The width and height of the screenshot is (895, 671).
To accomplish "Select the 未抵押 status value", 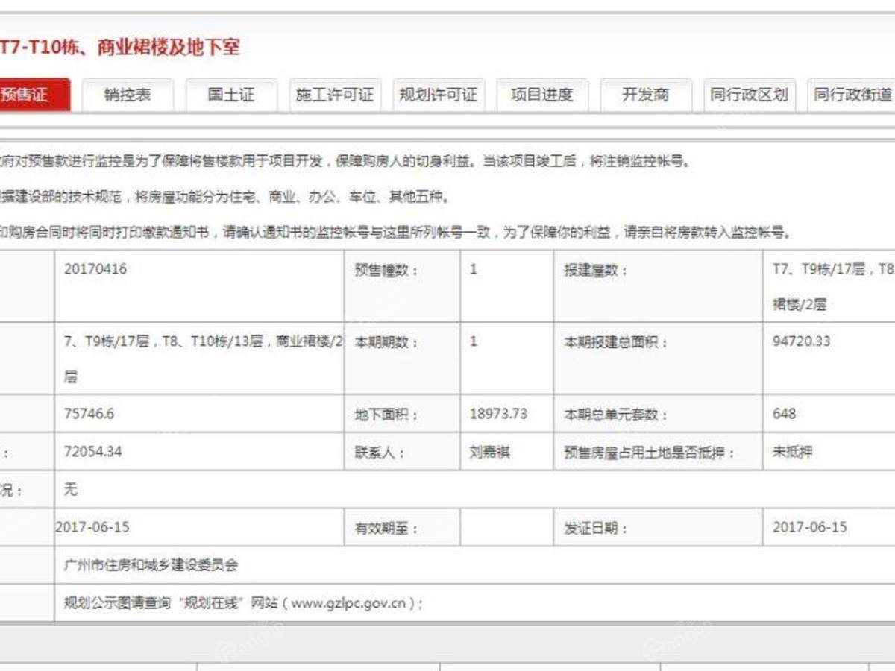I will click(x=792, y=452).
